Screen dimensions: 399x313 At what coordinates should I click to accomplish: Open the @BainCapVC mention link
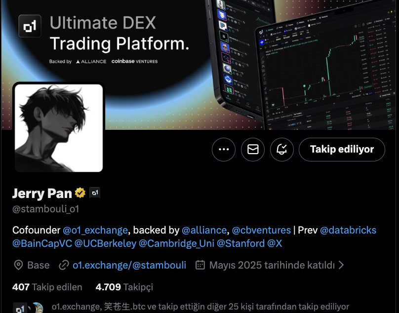click(x=42, y=243)
